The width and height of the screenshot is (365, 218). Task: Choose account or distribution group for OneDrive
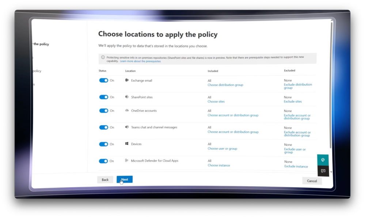233,115
